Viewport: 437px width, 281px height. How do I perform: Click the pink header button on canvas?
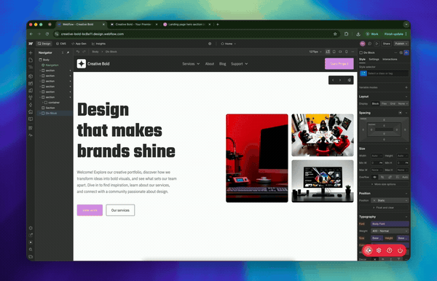pos(339,64)
